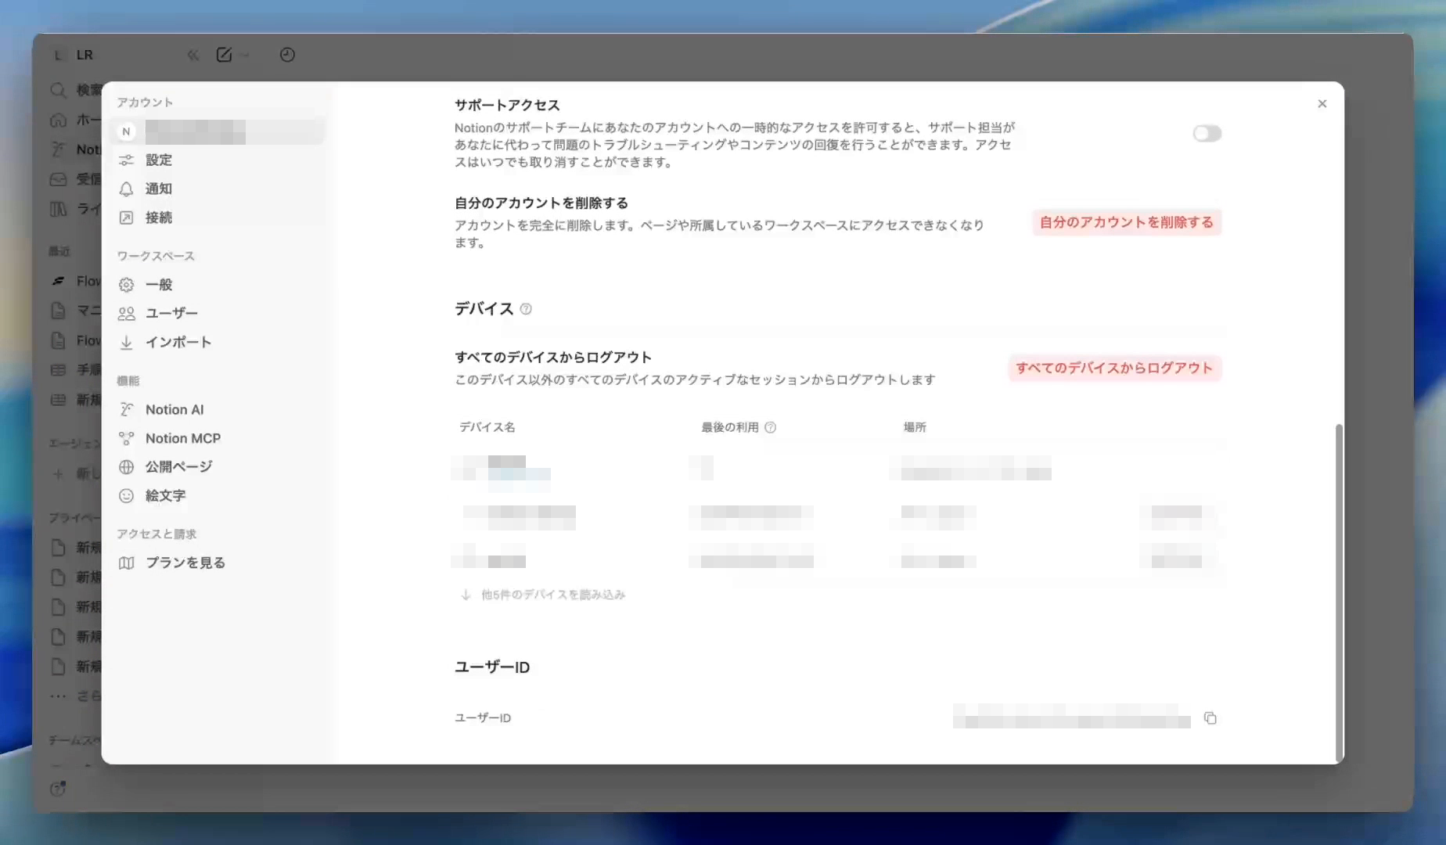This screenshot has width=1446, height=845.
Task: Click the インポート download icon
Action: (x=126, y=342)
